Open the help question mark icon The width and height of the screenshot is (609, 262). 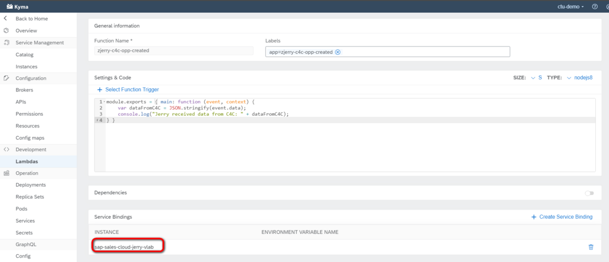pos(595,7)
